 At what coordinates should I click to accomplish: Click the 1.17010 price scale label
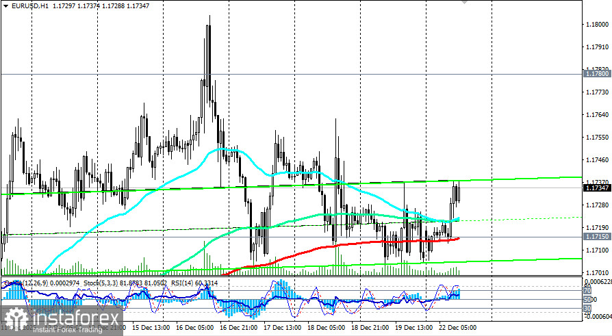(598, 272)
